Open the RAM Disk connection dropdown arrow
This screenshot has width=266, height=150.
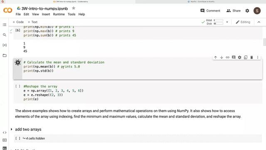click(x=227, y=22)
